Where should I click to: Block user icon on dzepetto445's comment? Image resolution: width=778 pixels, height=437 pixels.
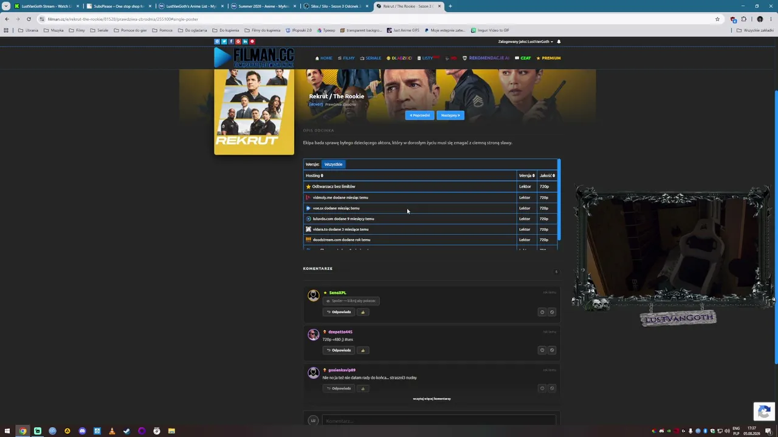[552, 350]
